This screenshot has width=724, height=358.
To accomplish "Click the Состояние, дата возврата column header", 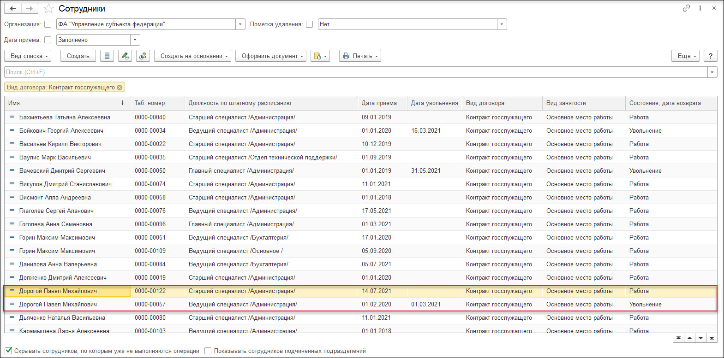I will [x=671, y=103].
